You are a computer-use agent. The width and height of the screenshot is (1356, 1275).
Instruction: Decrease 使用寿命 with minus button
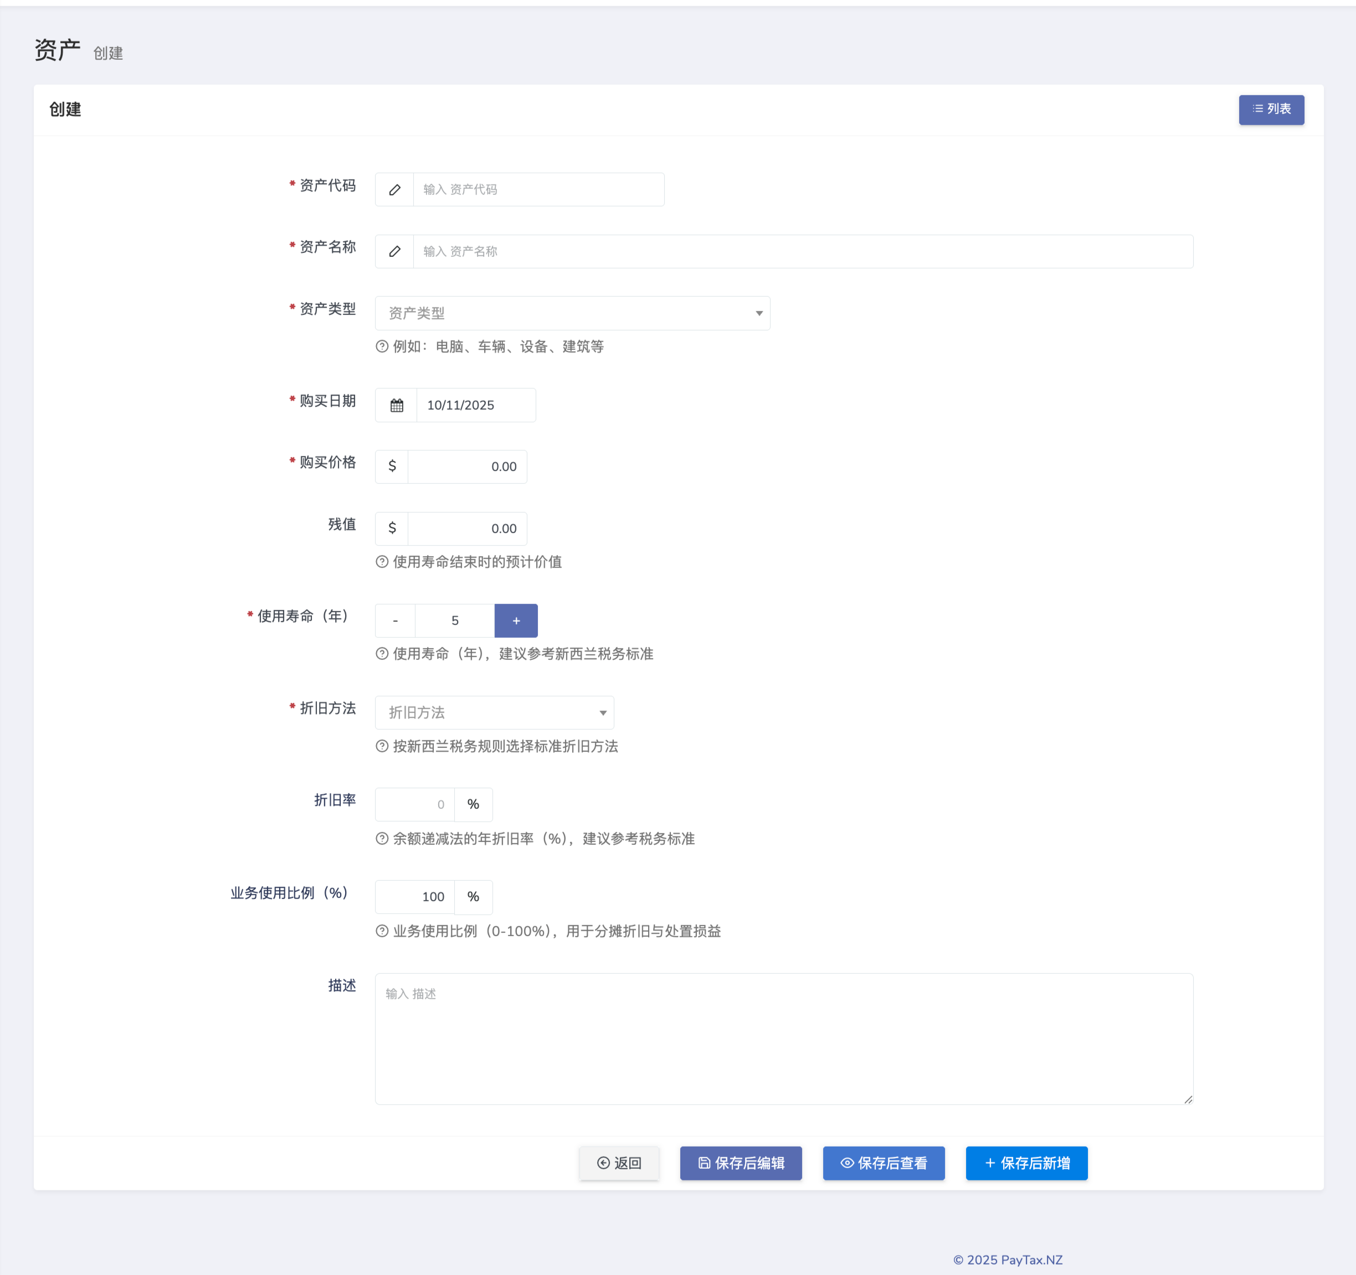[395, 621]
